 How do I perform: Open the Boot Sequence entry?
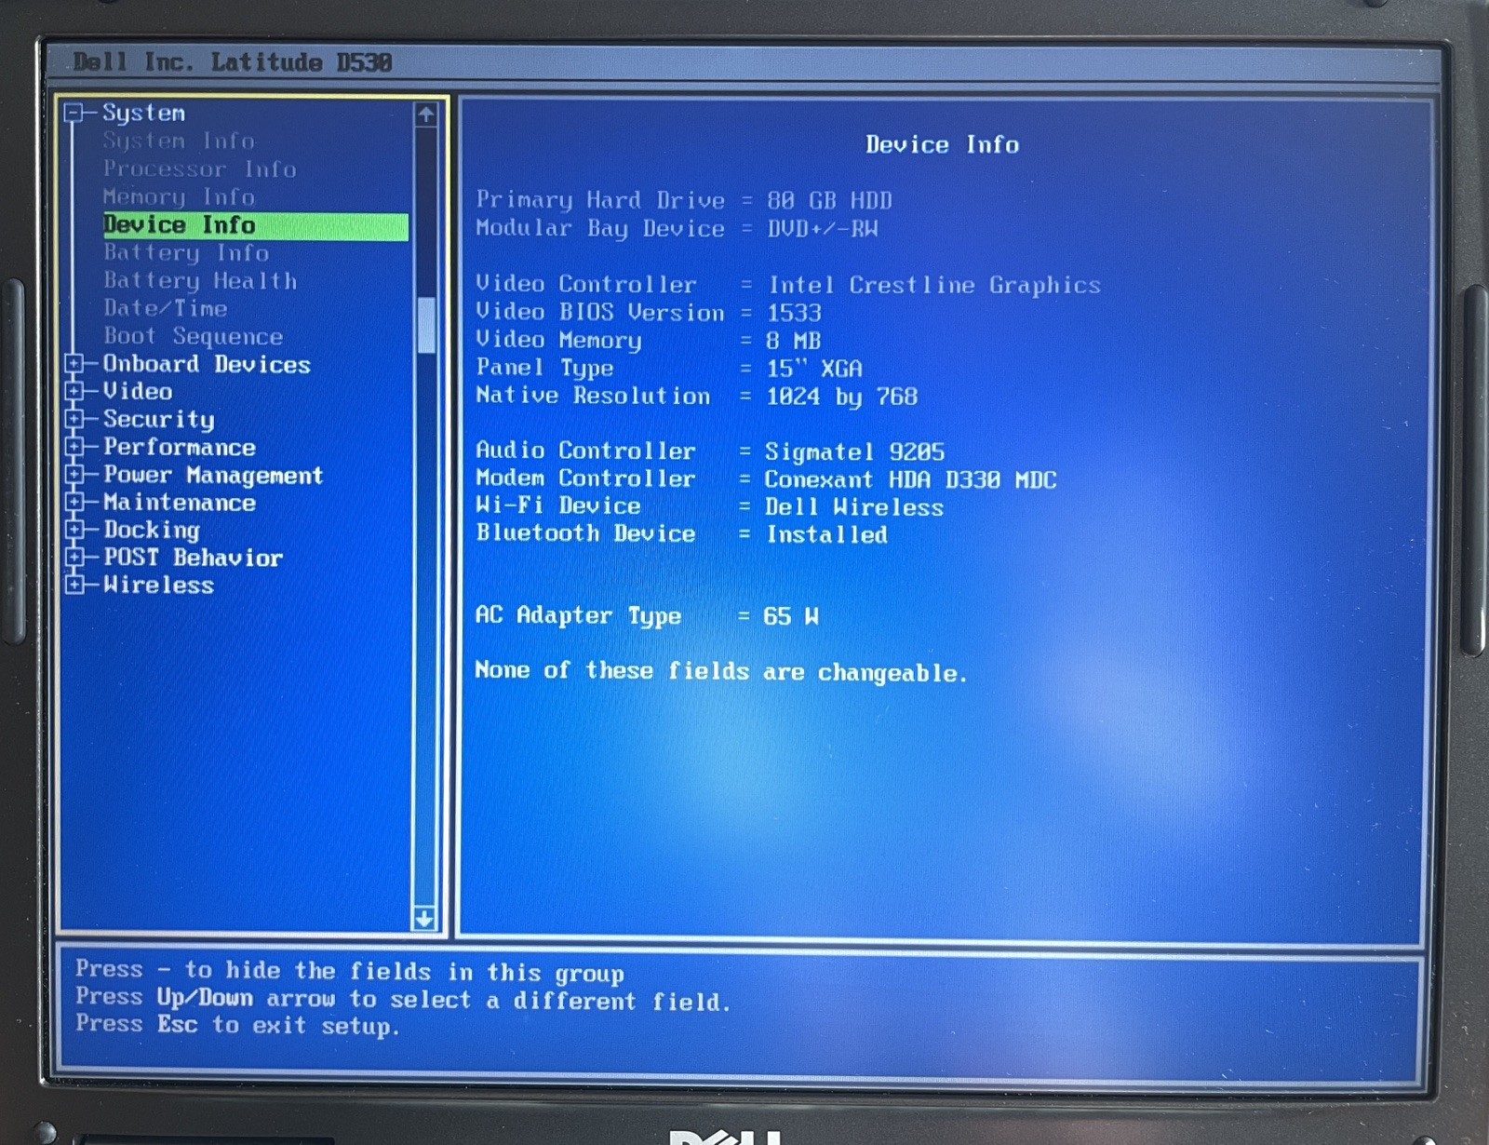coord(193,337)
